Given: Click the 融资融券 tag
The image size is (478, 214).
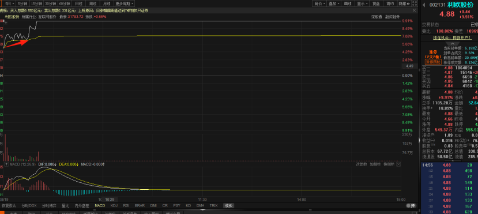Looking at the screenshot, I should click(392, 17).
